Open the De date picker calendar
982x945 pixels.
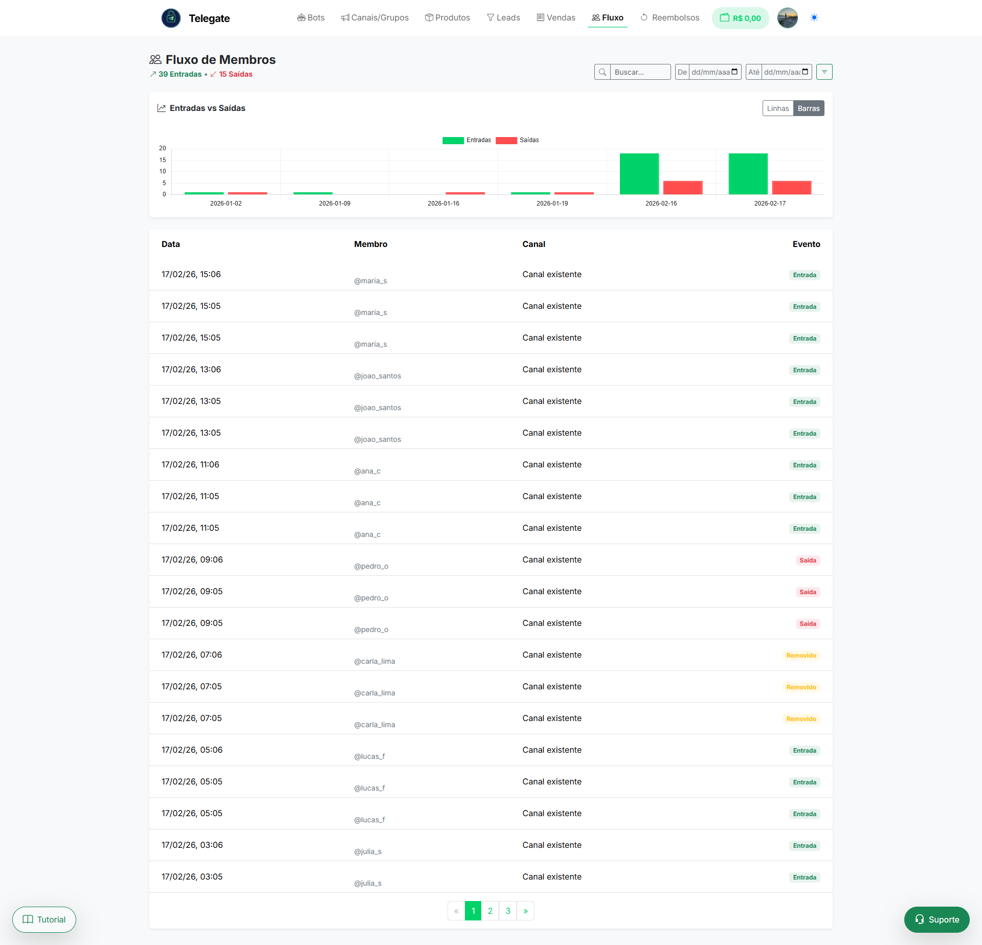click(x=735, y=72)
